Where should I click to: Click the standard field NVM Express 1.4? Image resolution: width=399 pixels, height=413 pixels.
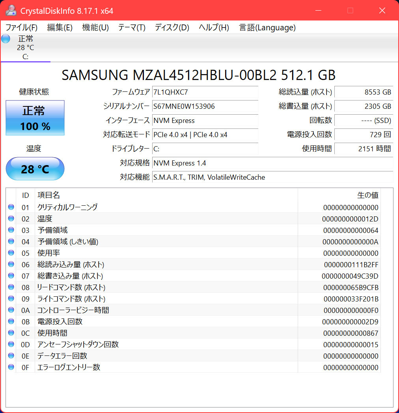point(272,163)
